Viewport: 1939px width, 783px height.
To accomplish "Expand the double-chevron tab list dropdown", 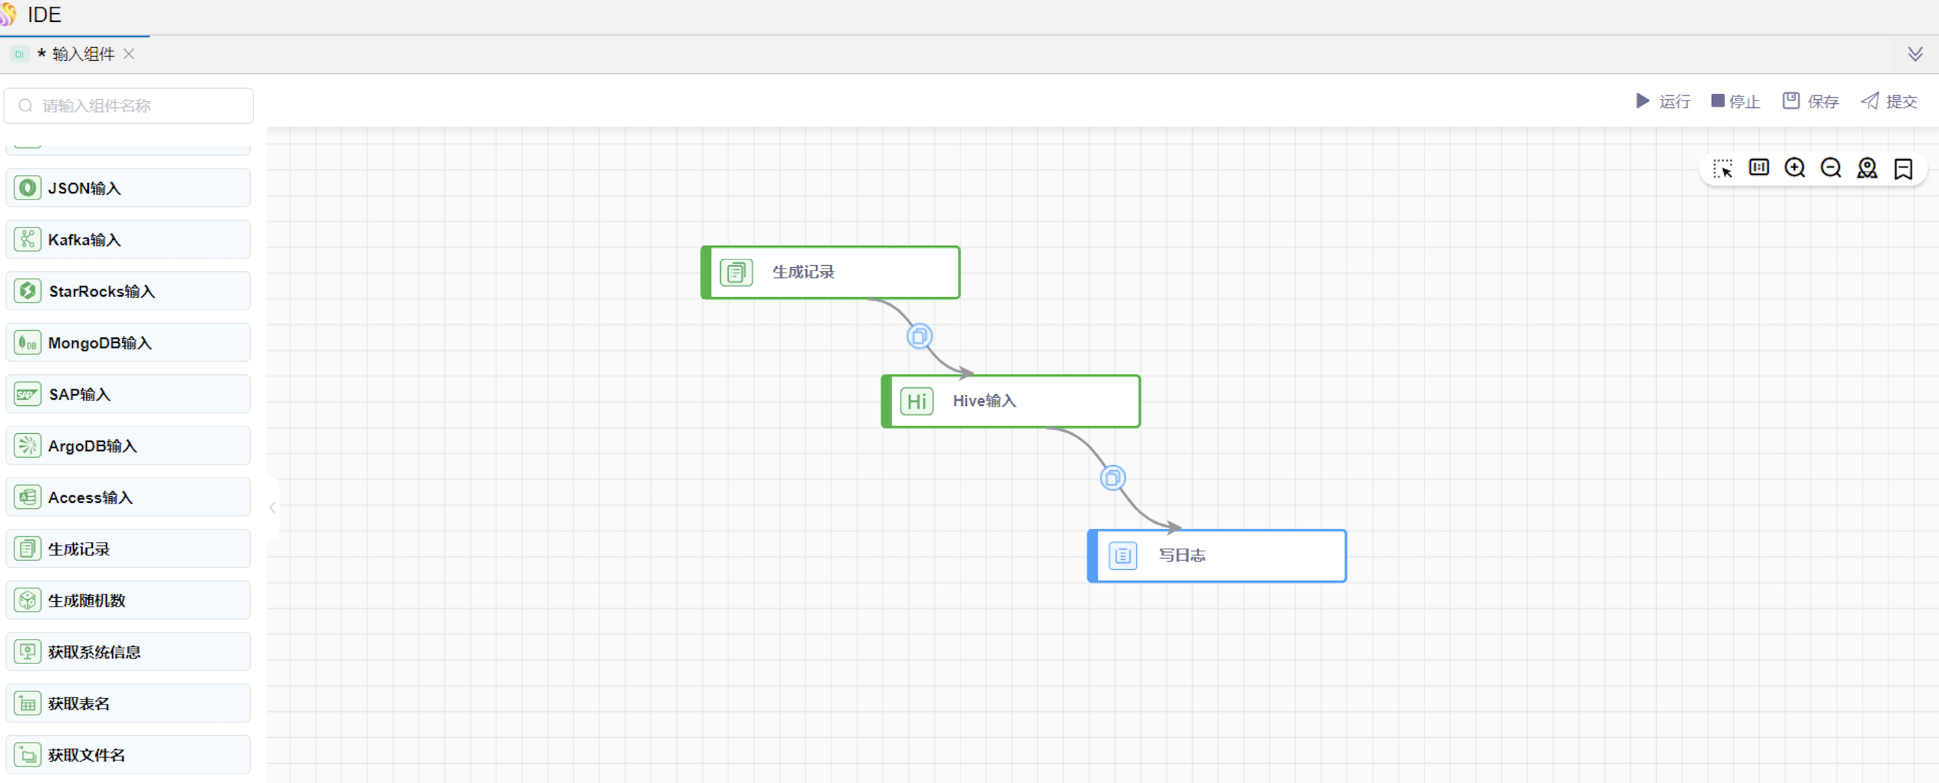I will (1915, 54).
